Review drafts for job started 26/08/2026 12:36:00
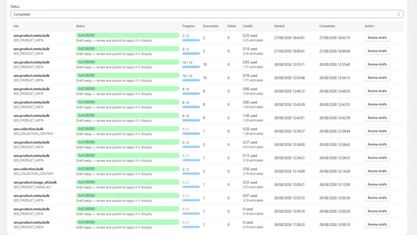This screenshot has width=417, height=235. [377, 145]
